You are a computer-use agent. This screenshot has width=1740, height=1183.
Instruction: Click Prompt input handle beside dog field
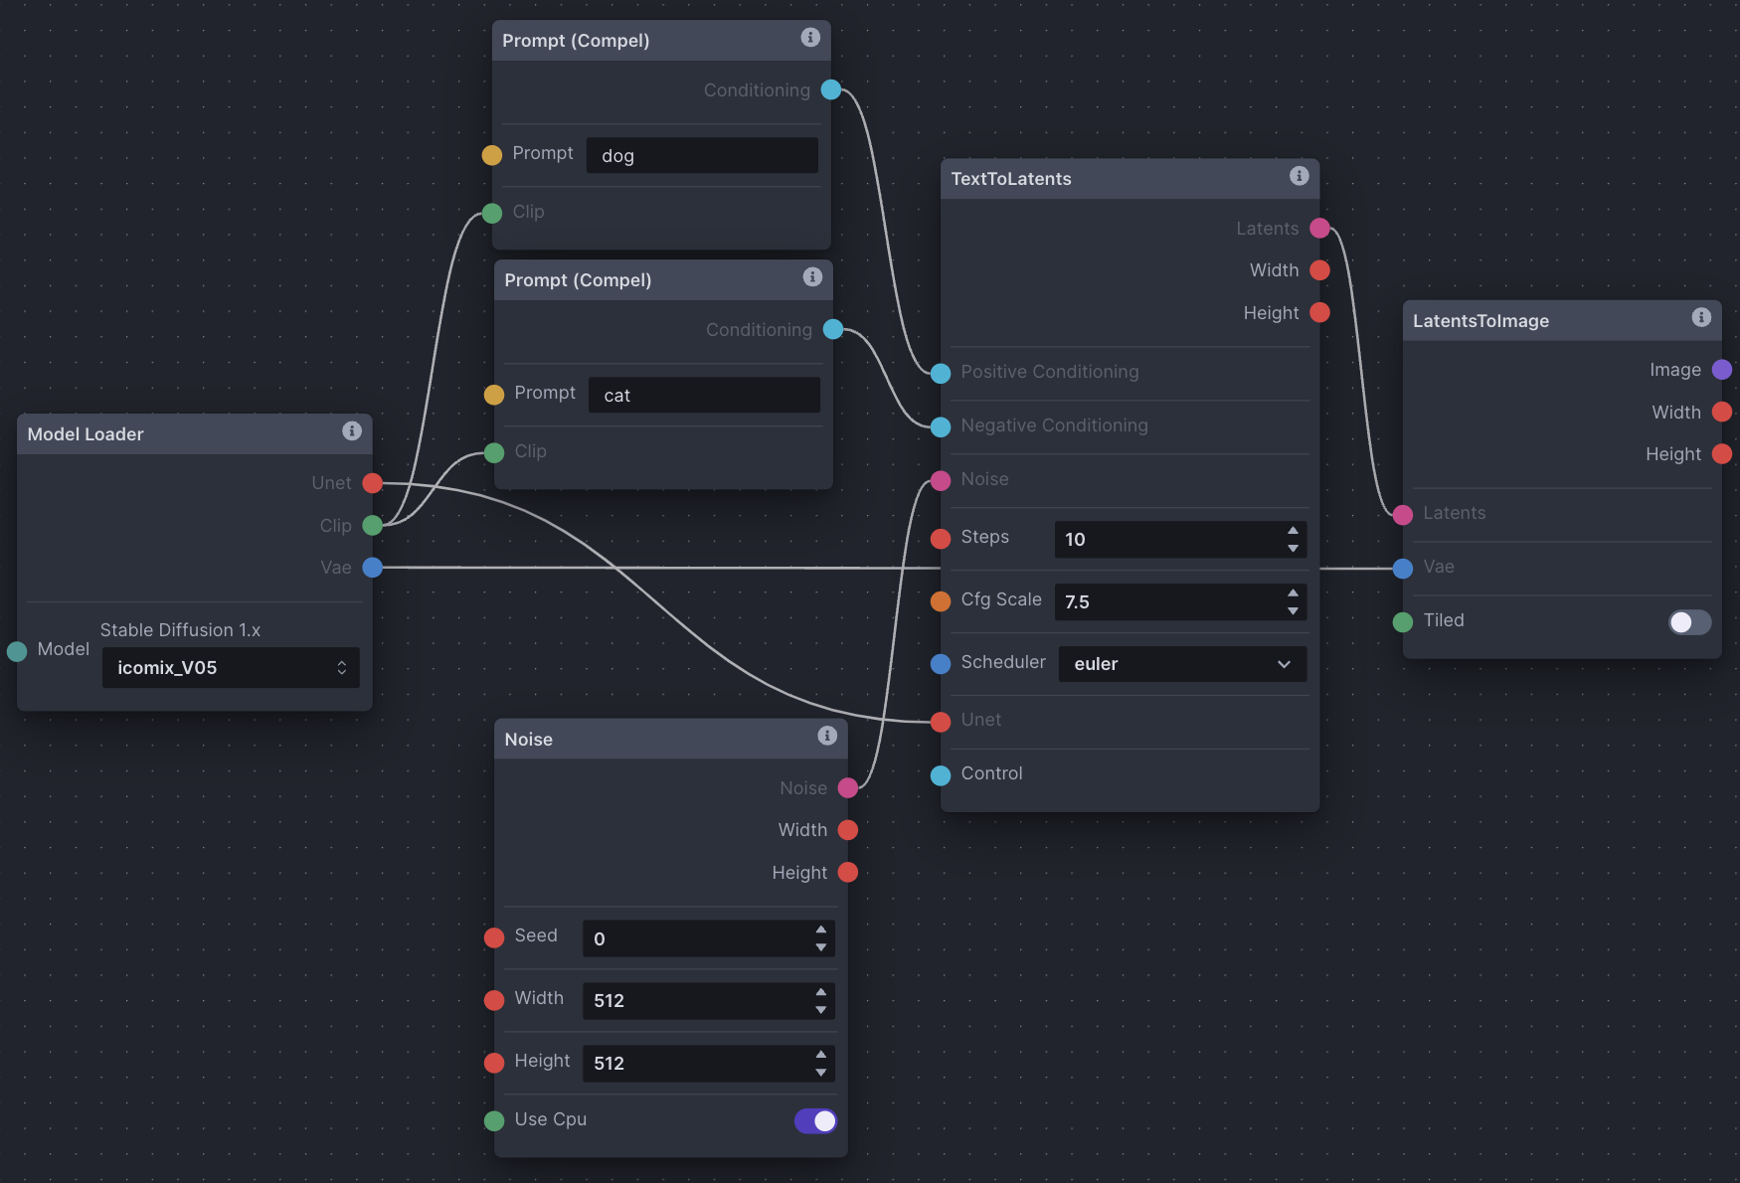click(x=492, y=155)
